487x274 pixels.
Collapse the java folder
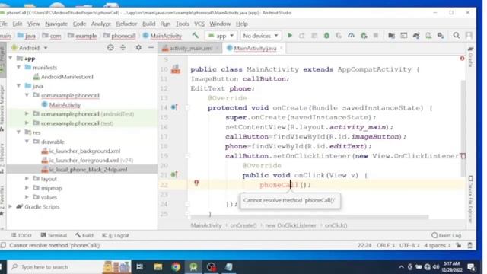coord(19,86)
